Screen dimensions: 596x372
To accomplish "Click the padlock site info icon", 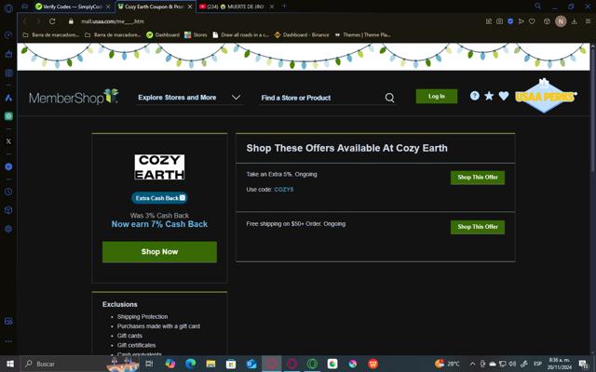I will (71, 21).
